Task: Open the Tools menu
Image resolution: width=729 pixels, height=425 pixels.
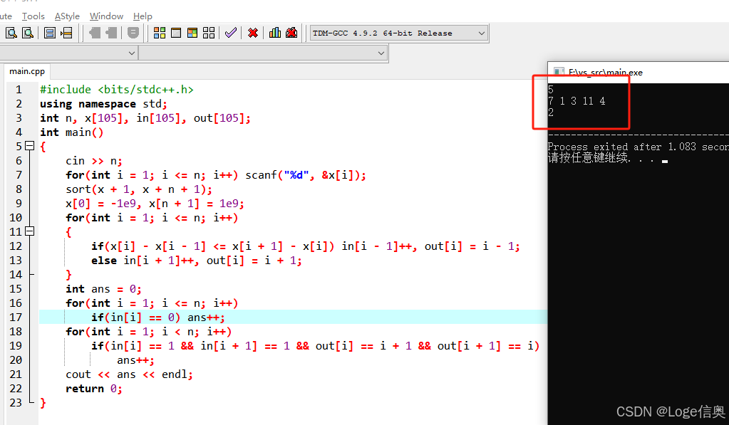Action: [x=33, y=16]
